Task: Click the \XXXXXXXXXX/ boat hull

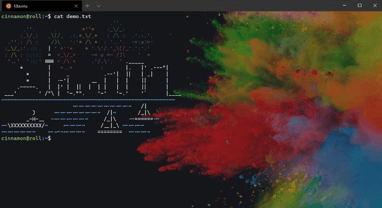Action: (x=26, y=125)
